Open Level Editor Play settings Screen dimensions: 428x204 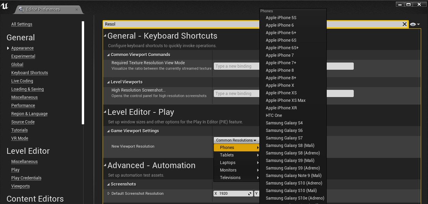(15, 169)
